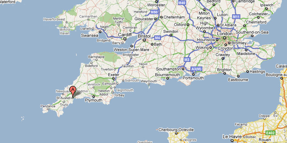This screenshot has height=143, width=287.
Task: Select the Bristol city label
Action: pos(144,36)
